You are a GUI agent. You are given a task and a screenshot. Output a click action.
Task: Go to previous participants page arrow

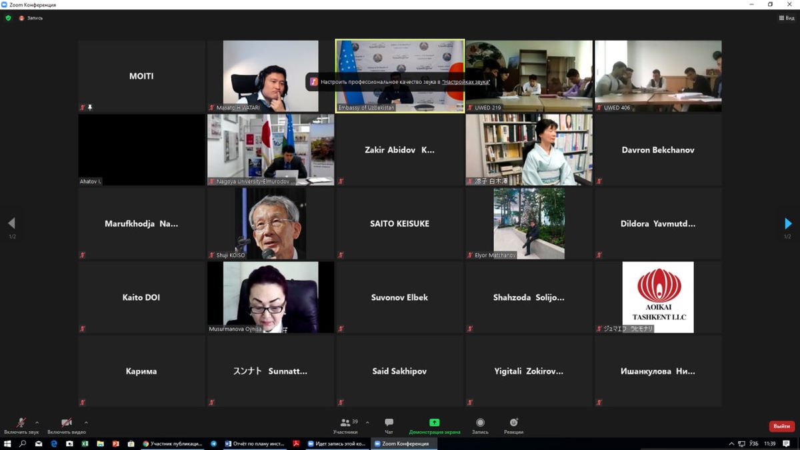[11, 223]
